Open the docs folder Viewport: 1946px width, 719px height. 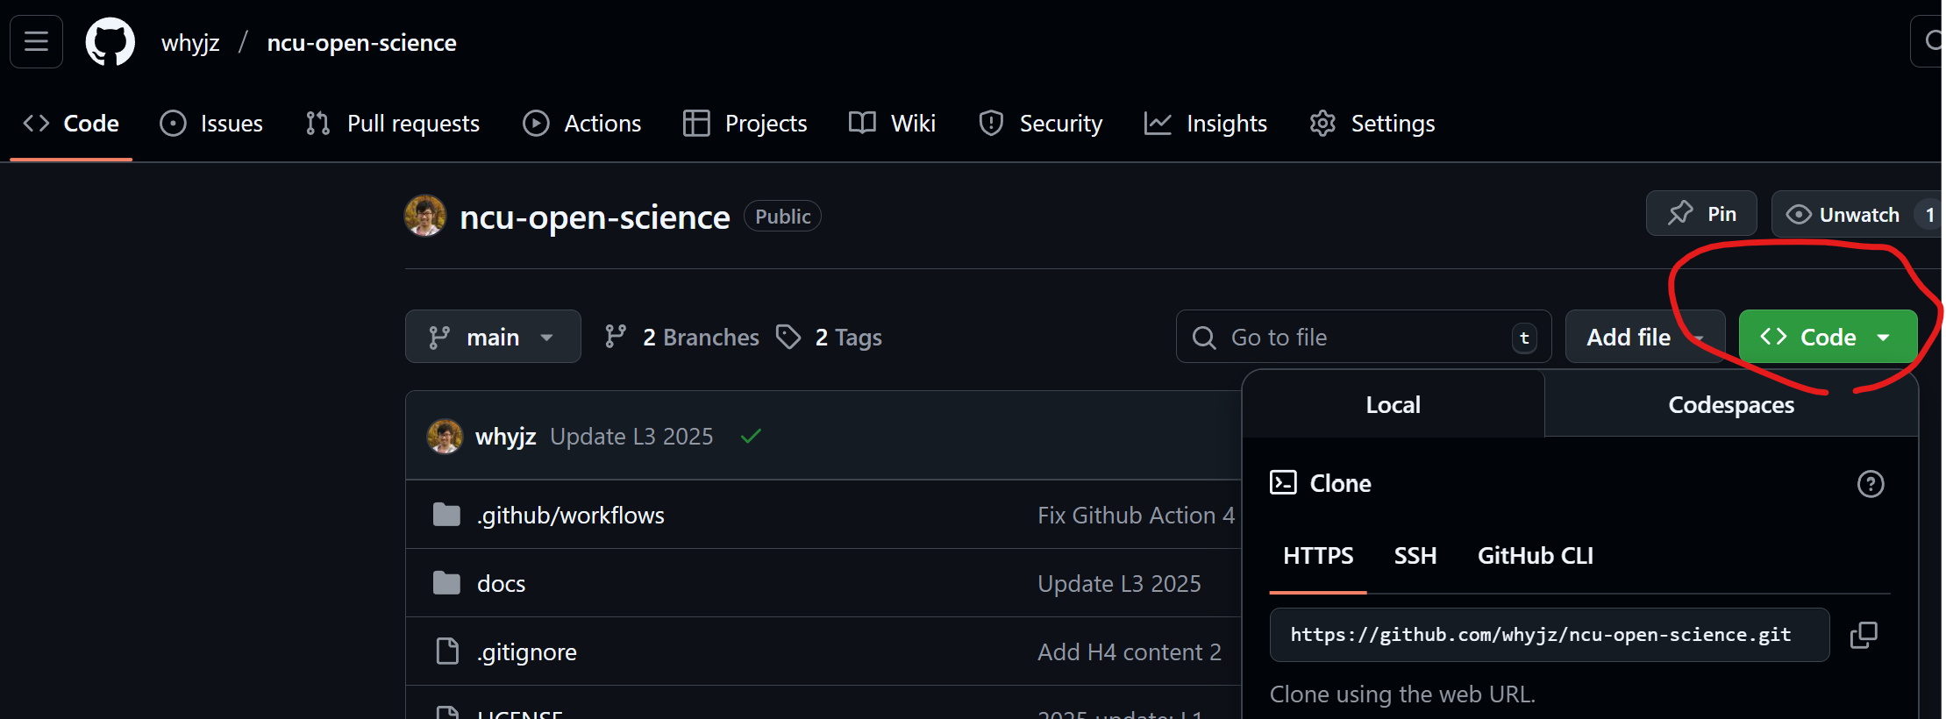pos(501,583)
